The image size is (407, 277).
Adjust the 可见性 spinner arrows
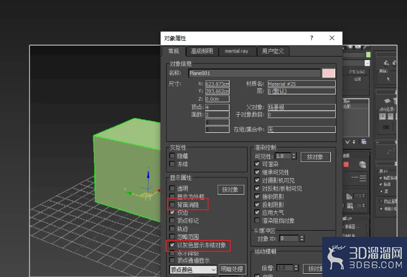point(293,156)
